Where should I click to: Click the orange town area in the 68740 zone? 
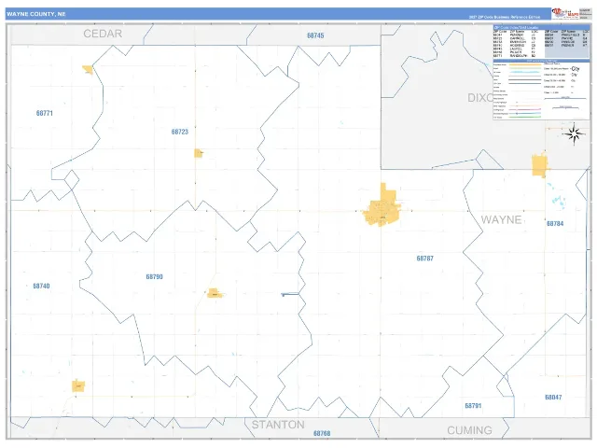tap(78, 385)
